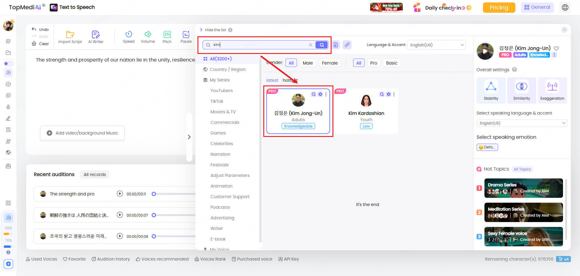580x276 pixels.
Task: Open Celebrities category
Action: tap(221, 144)
